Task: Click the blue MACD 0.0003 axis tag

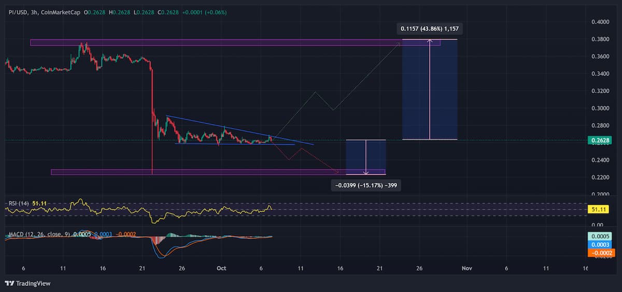Action: pos(599,244)
